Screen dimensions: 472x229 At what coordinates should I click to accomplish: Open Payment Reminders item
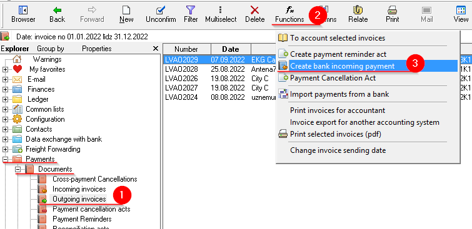pyautogui.click(x=82, y=219)
